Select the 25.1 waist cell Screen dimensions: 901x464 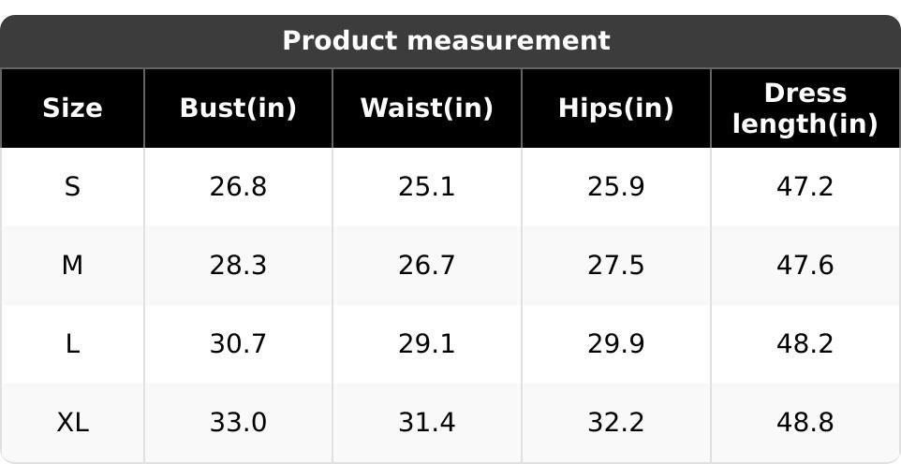pyautogui.click(x=427, y=187)
